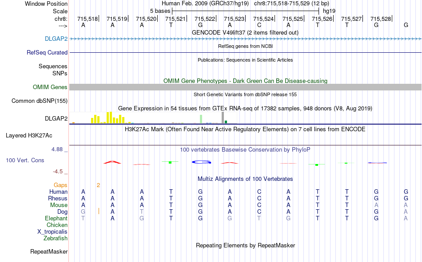Click the H3K27Ac Mark track title
Screen dimensions: 422x262
tap(245, 129)
